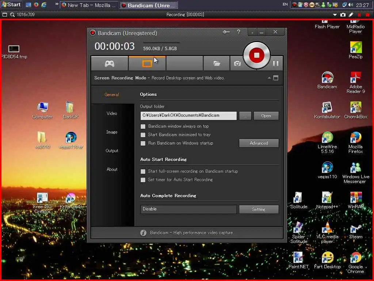The width and height of the screenshot is (374, 281).
Task: Select the WinRAR desktop icon
Action: point(356,200)
